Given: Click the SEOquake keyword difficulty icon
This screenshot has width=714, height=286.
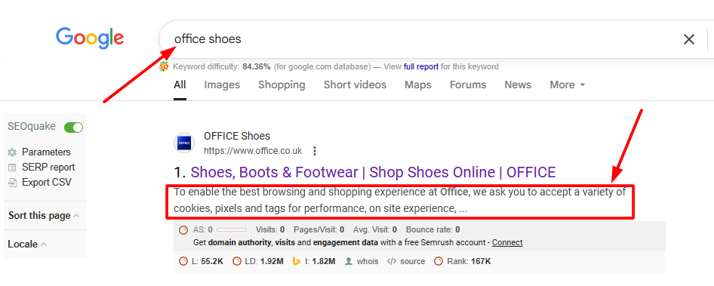Looking at the screenshot, I should pyautogui.click(x=164, y=67).
